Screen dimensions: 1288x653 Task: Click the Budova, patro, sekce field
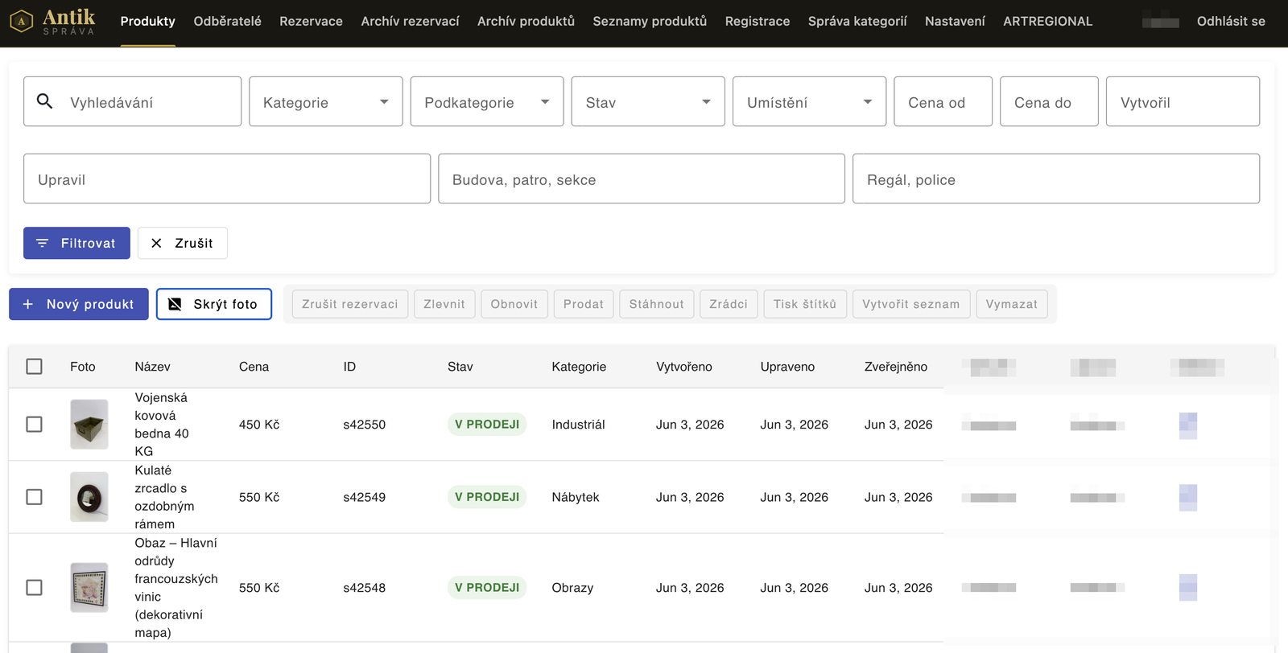(642, 179)
